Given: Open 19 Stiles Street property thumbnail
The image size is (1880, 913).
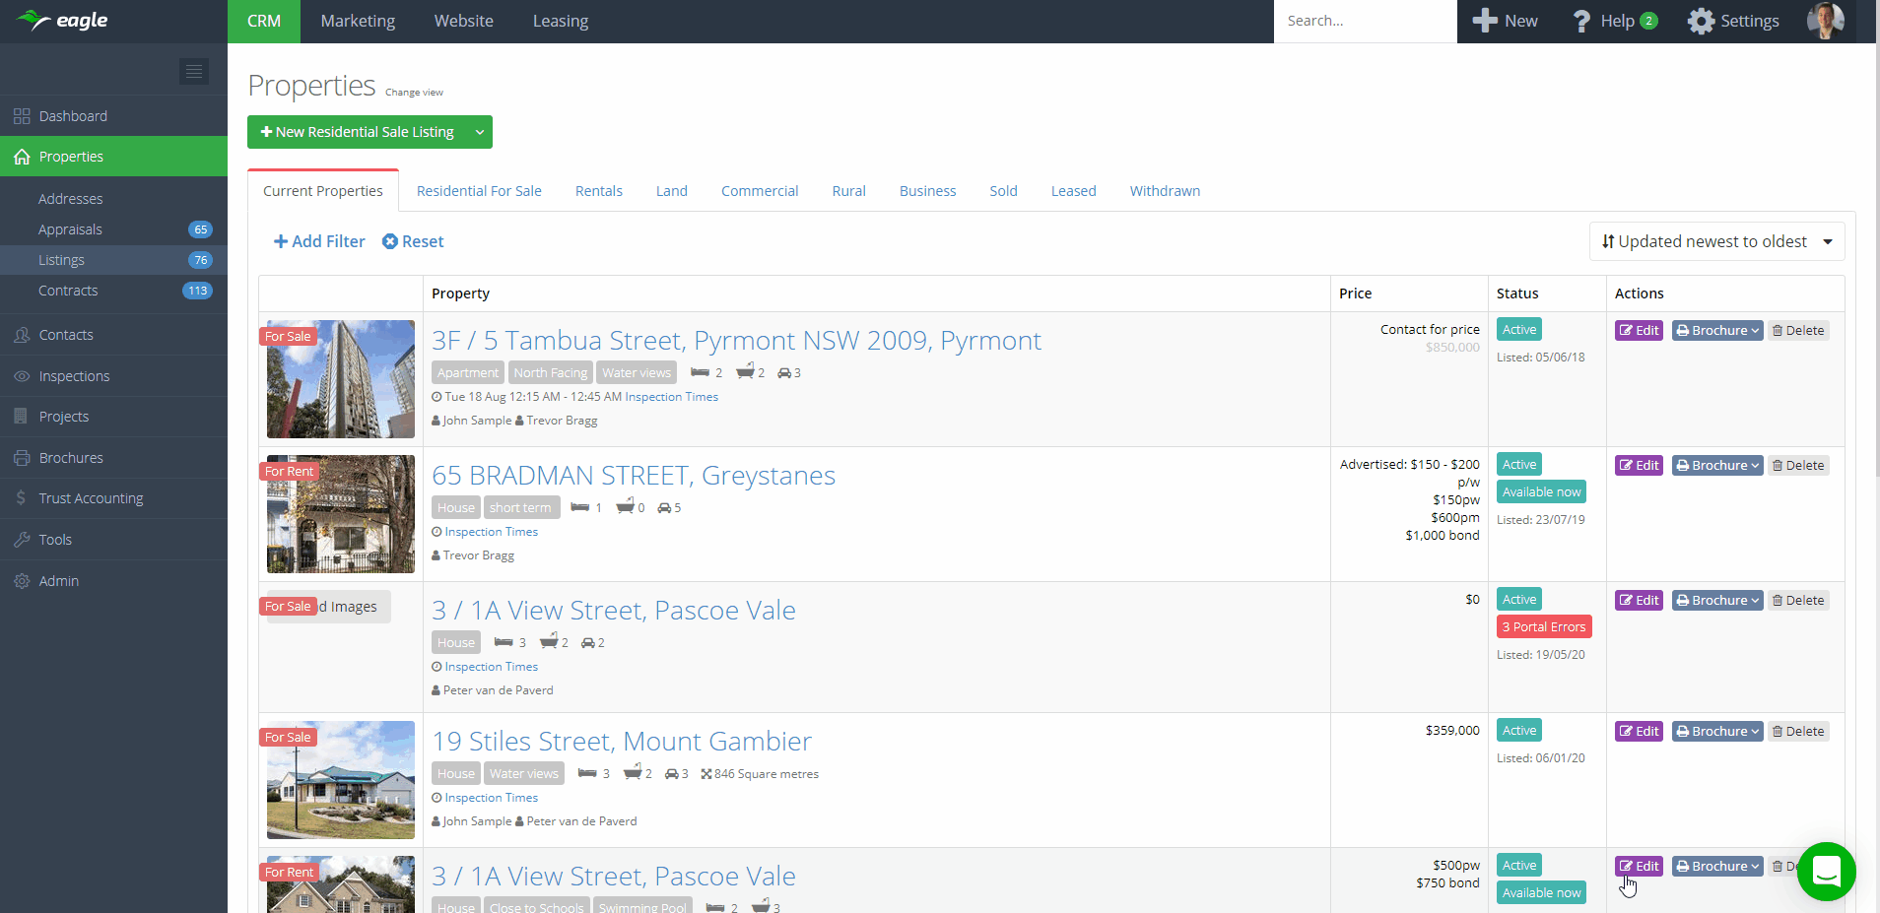Looking at the screenshot, I should click(340, 779).
